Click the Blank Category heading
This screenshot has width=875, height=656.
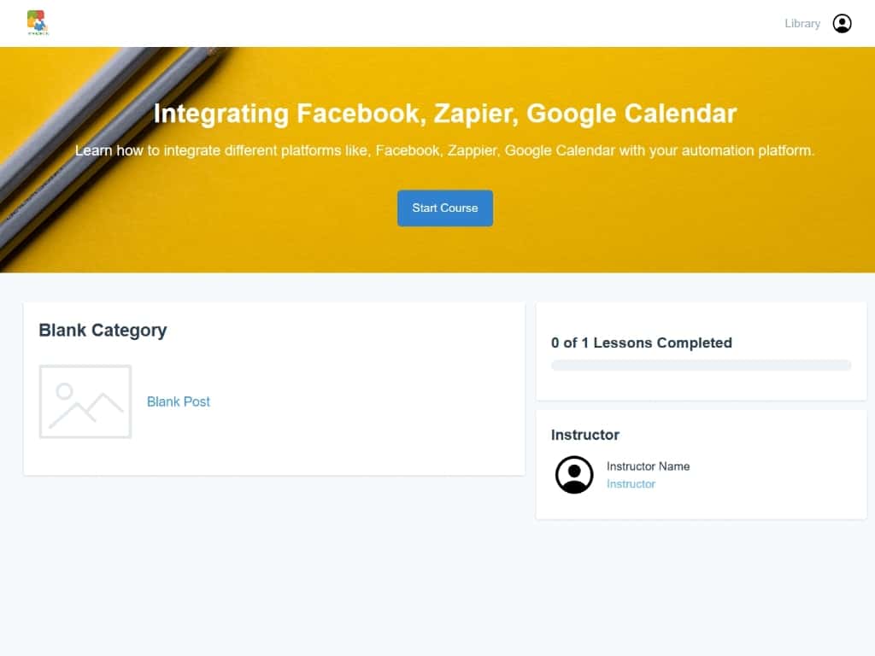[103, 331]
